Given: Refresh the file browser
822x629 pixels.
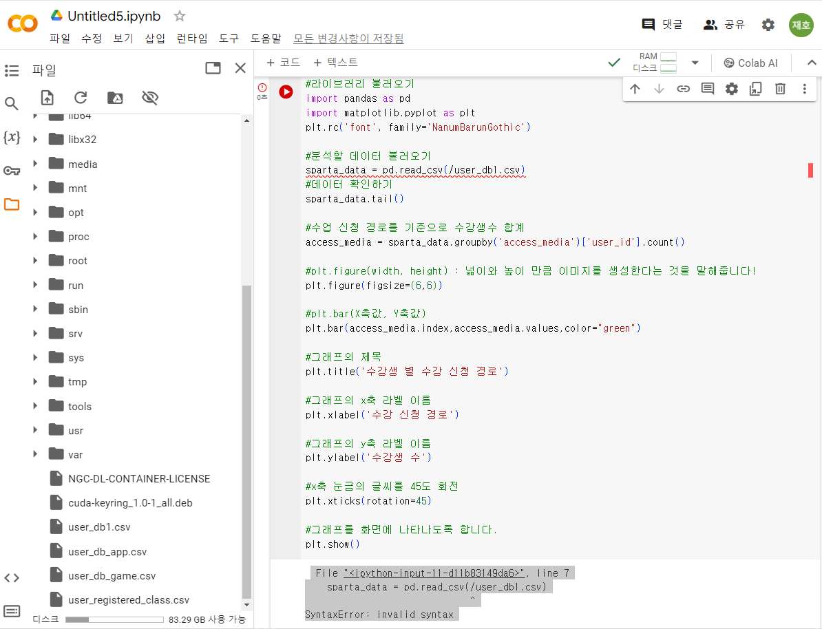Looking at the screenshot, I should click(x=81, y=98).
